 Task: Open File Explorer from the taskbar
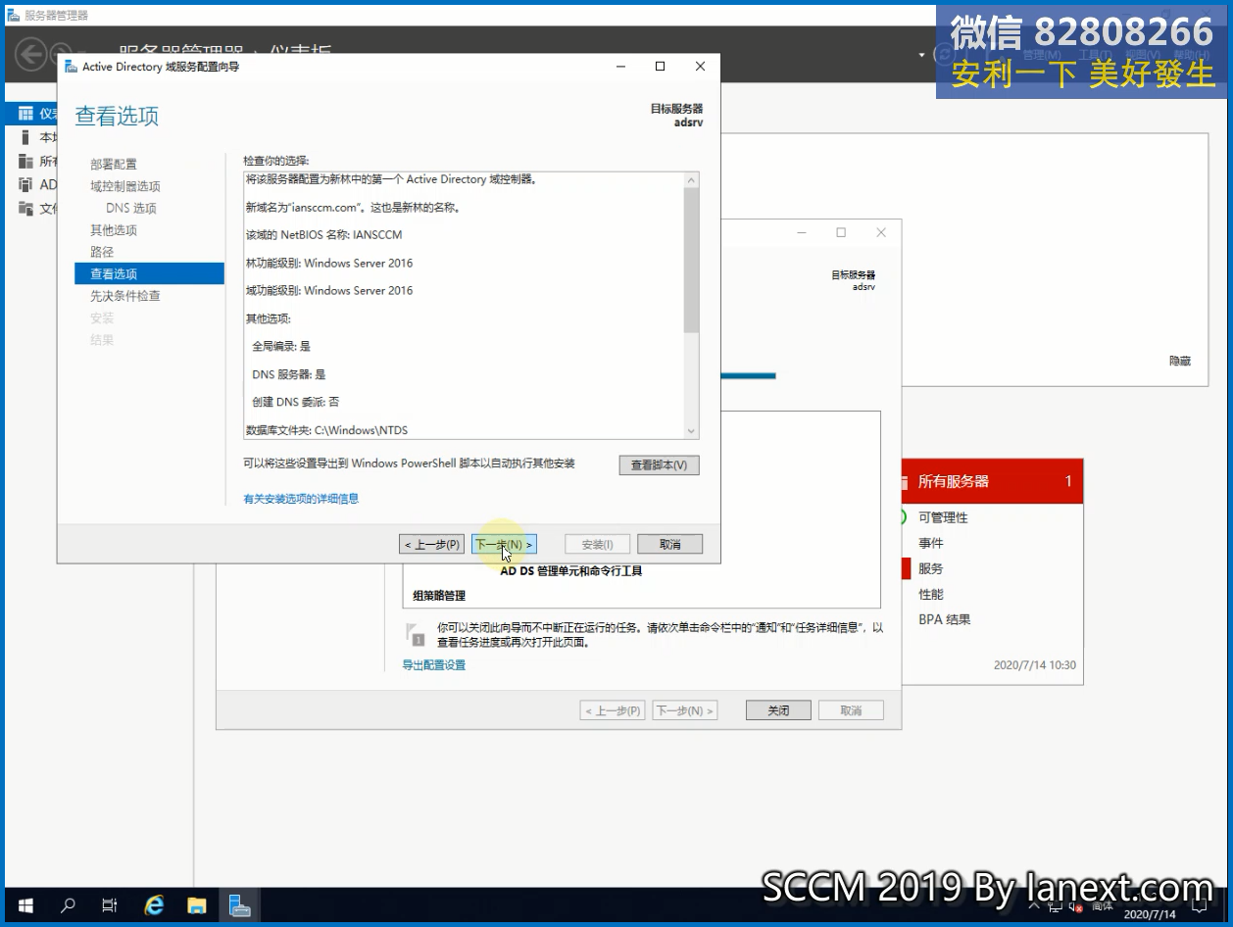click(197, 905)
